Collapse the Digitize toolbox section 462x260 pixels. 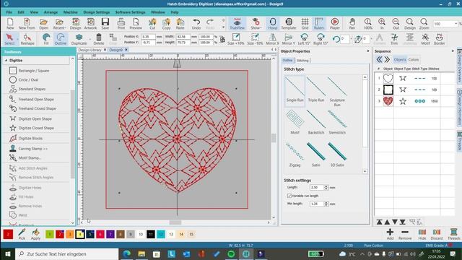tap(6, 61)
